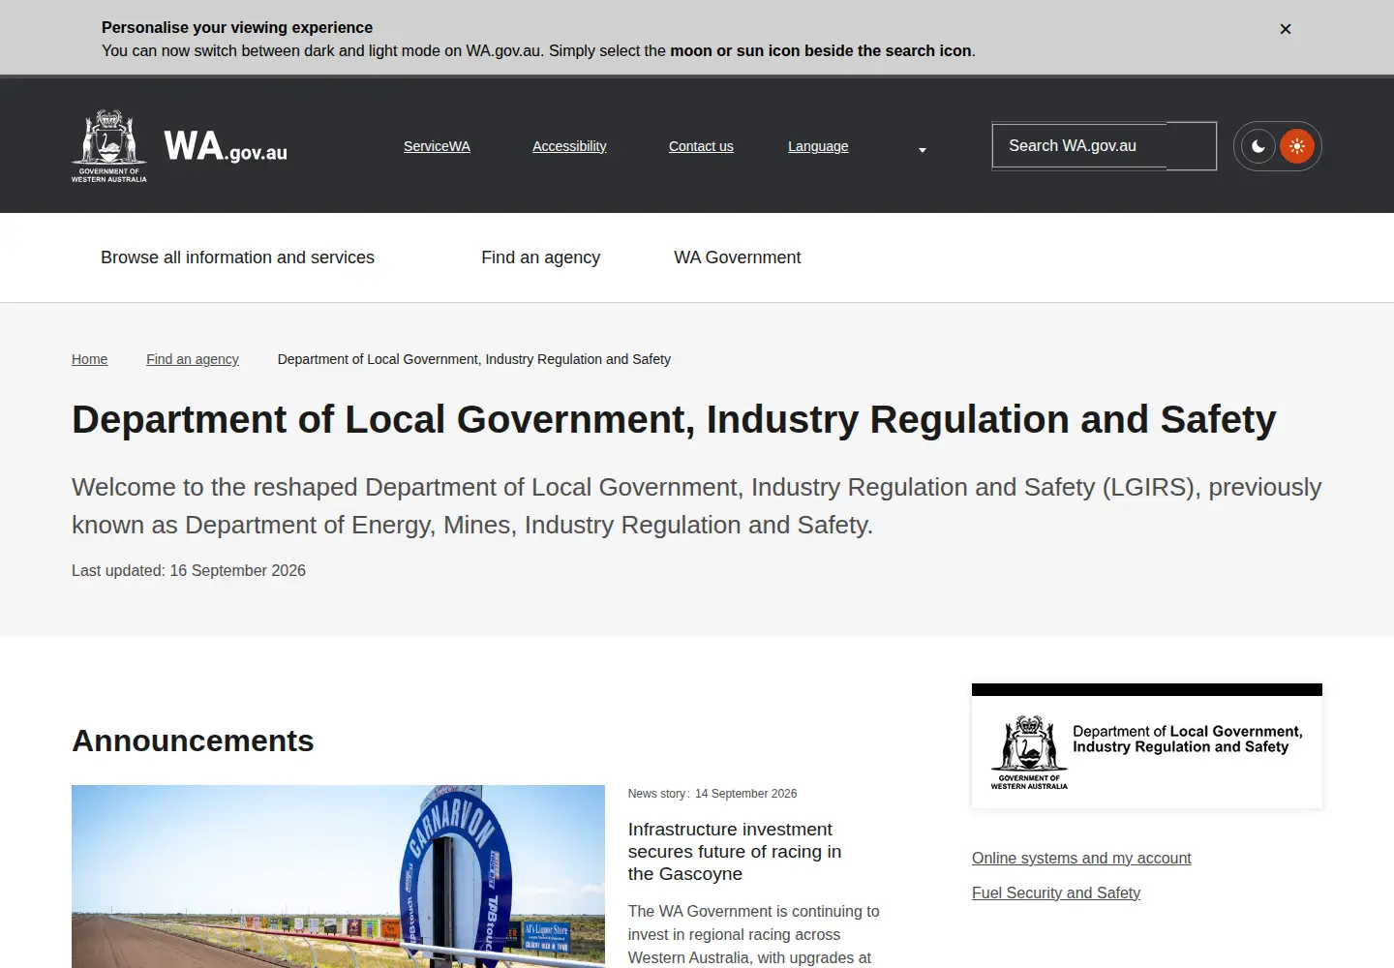Click the Home breadcrumb link
The width and height of the screenshot is (1394, 968).
coord(89,359)
